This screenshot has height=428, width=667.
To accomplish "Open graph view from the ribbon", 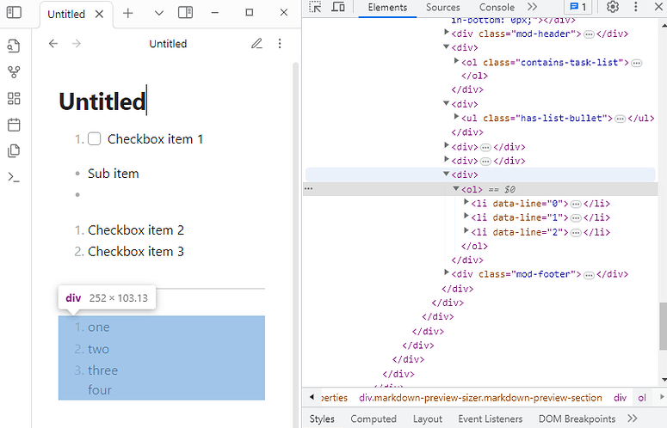I will coord(14,72).
